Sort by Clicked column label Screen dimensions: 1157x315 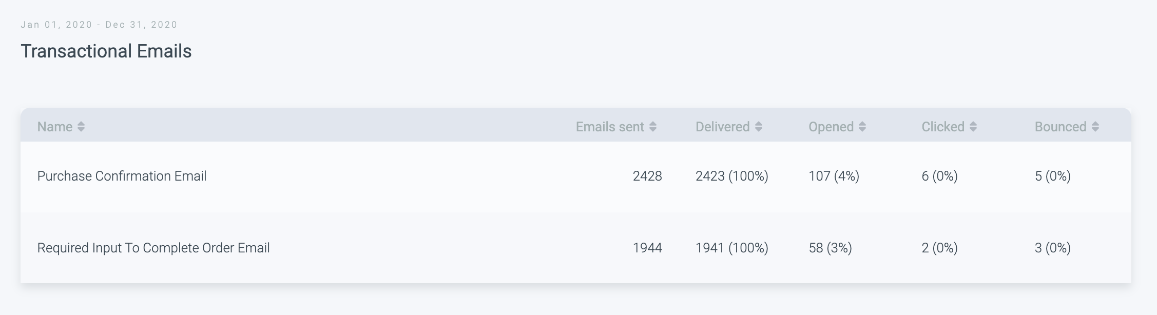(942, 127)
